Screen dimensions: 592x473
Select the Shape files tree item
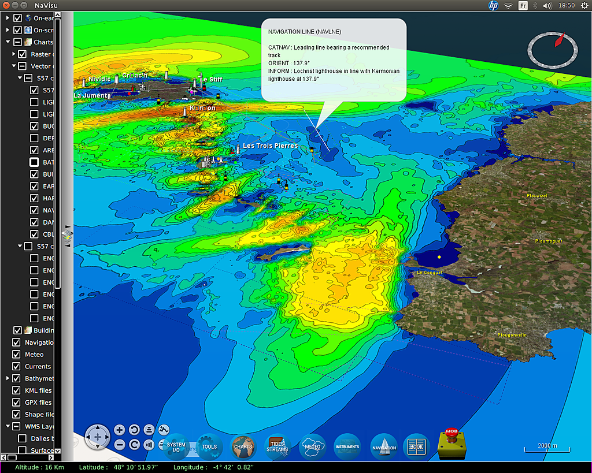coord(39,414)
